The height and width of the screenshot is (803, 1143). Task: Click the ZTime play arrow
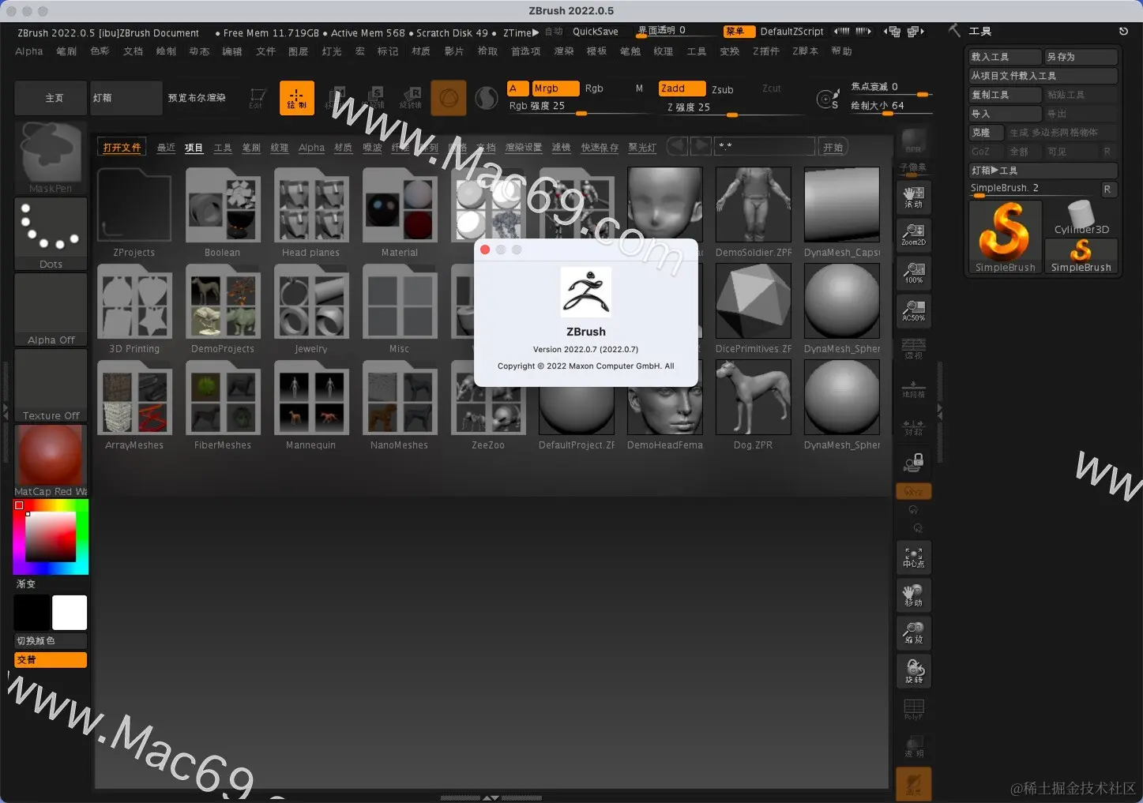tap(536, 32)
